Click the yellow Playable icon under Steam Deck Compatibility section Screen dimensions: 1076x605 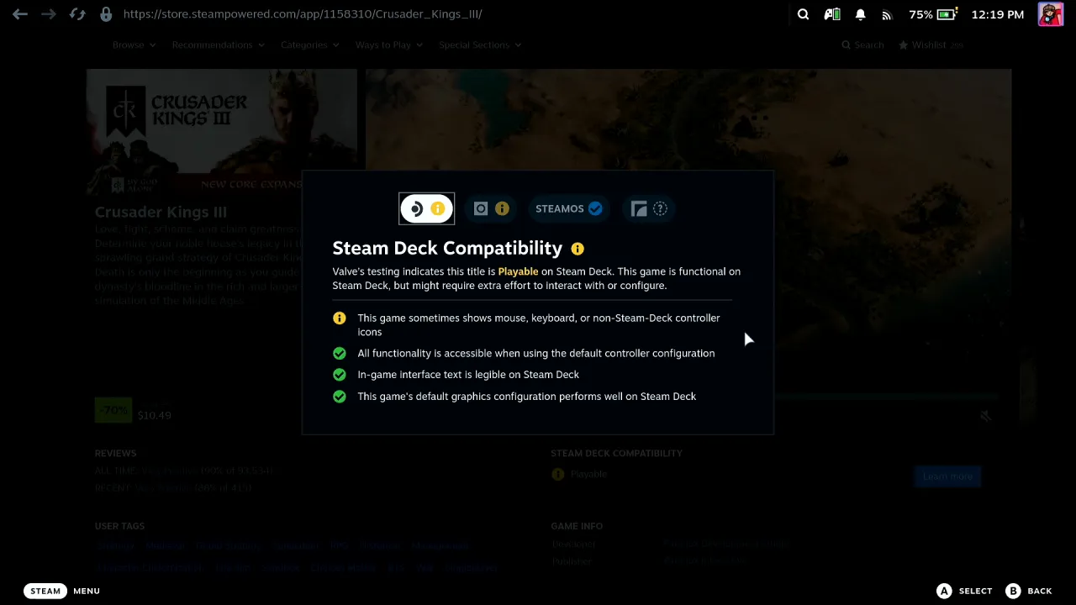(x=557, y=474)
